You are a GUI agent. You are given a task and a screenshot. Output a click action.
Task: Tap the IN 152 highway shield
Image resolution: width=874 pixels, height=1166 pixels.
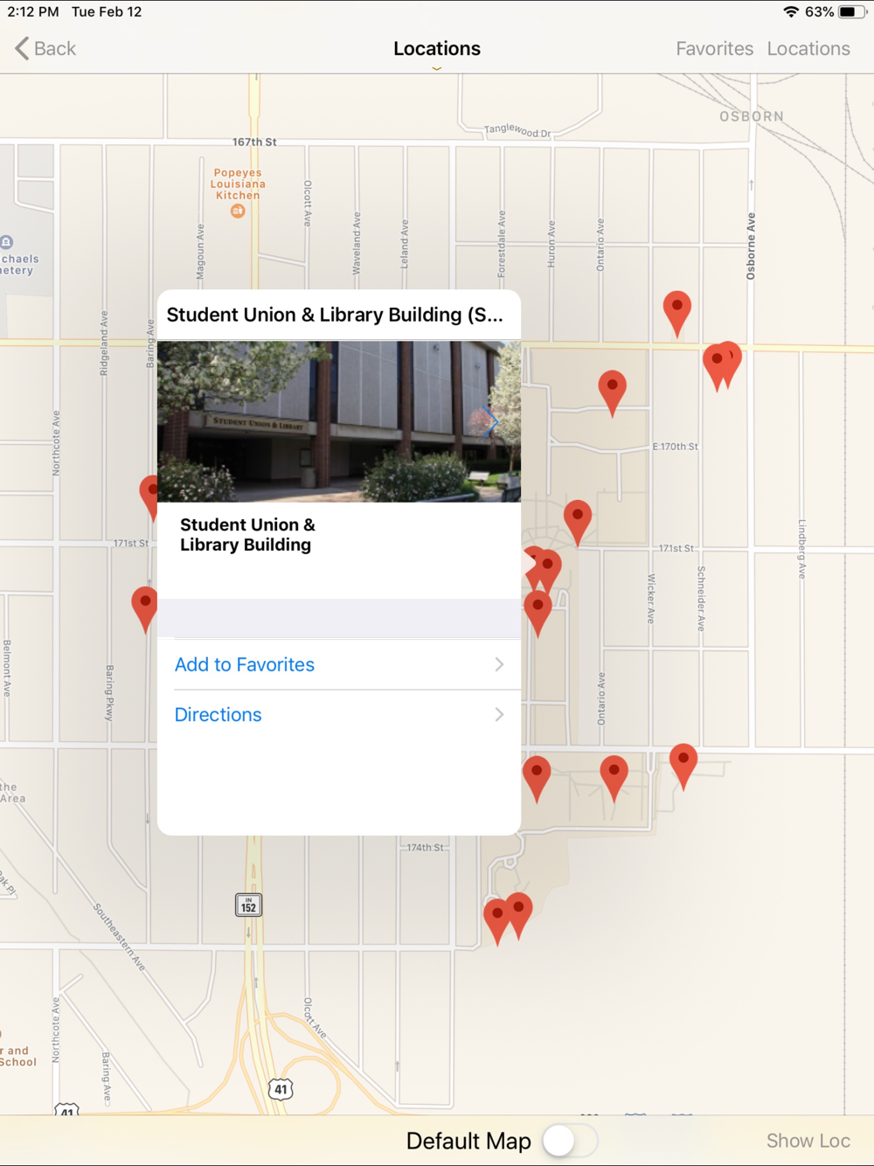click(248, 905)
